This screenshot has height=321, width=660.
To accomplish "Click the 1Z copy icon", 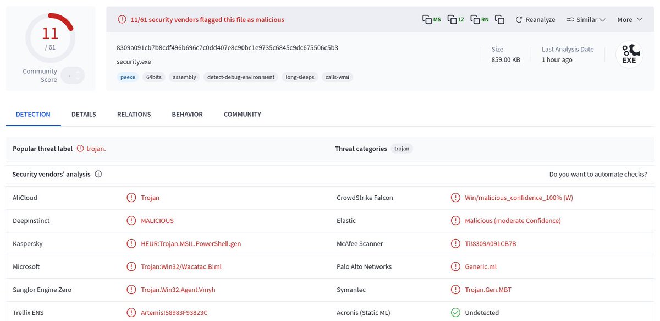I will coord(456,19).
